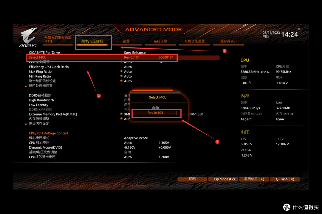This screenshot has width=322, height=214.
Task: Open Spec Enhance value for PerfDrive
Action: click(x=135, y=53)
